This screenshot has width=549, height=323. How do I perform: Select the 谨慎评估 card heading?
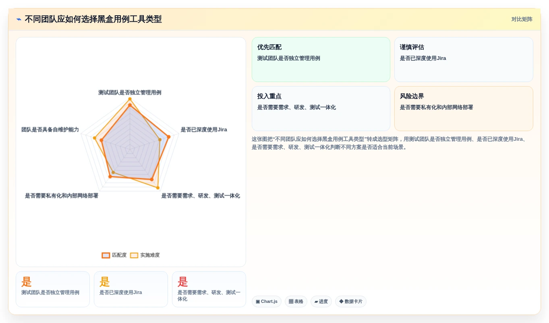pos(412,47)
